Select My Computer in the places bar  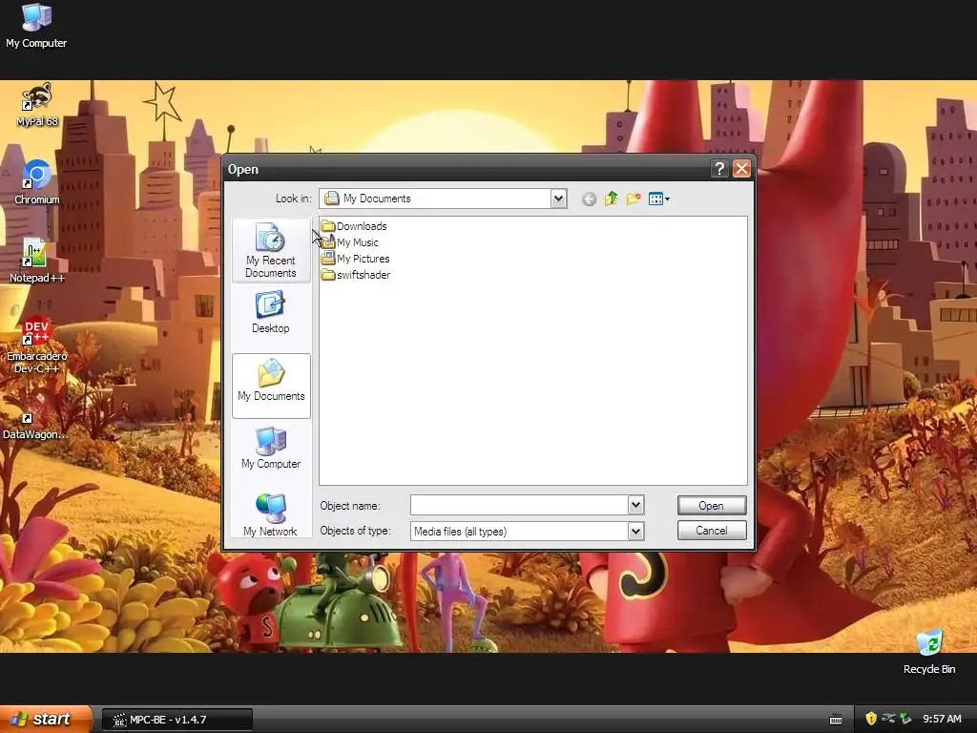pos(271,449)
